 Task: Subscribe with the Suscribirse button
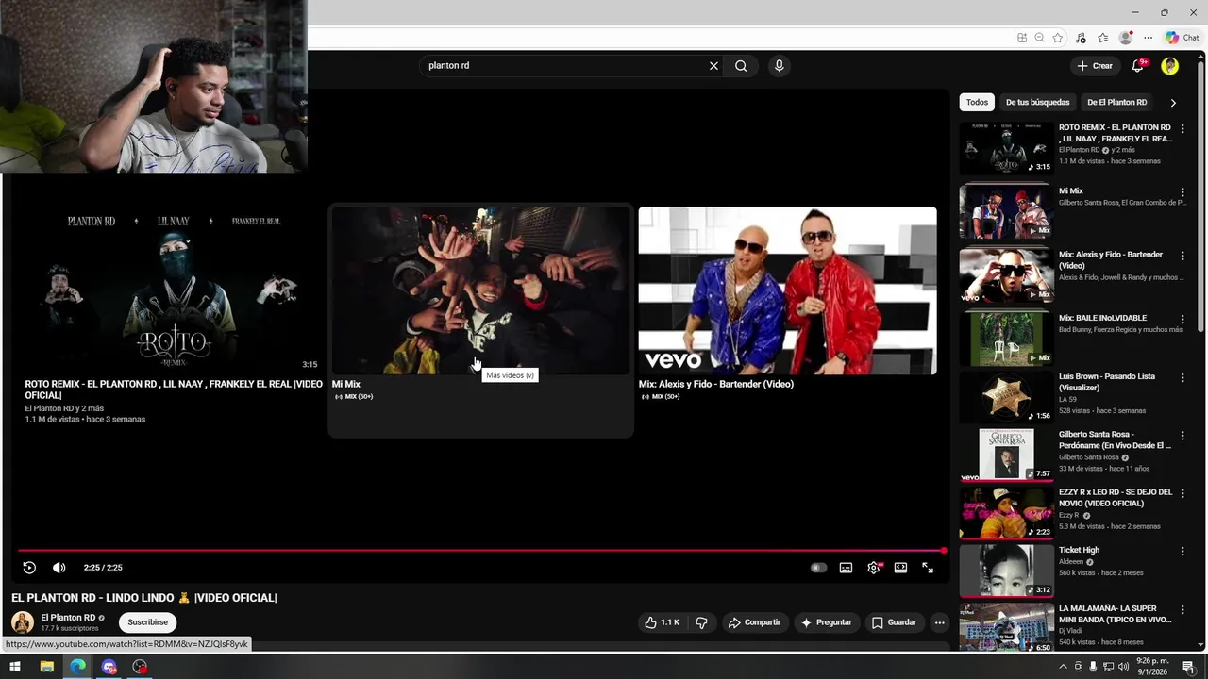pos(148,622)
